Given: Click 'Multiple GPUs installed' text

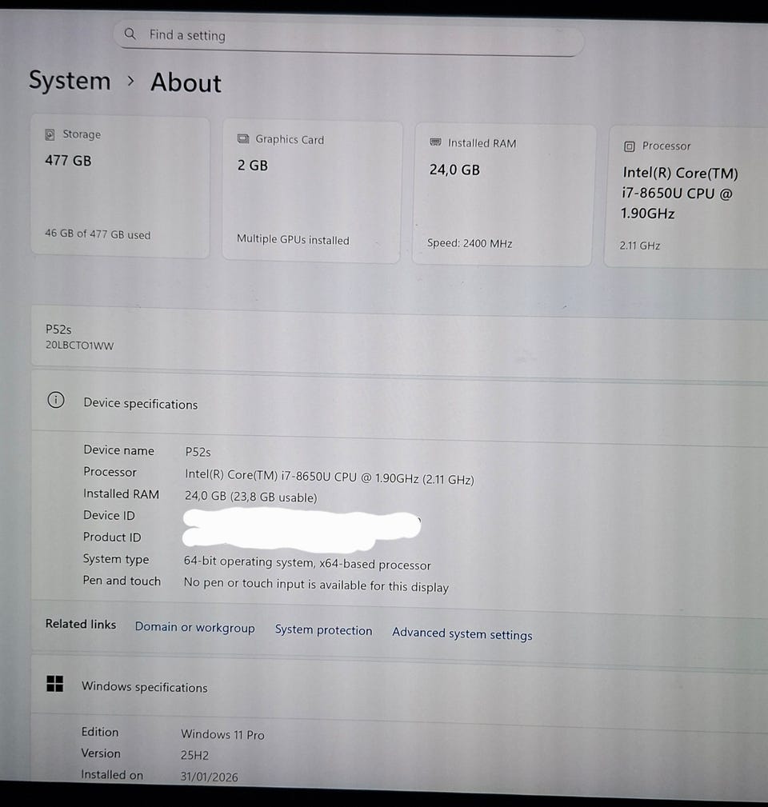Looking at the screenshot, I should [293, 240].
